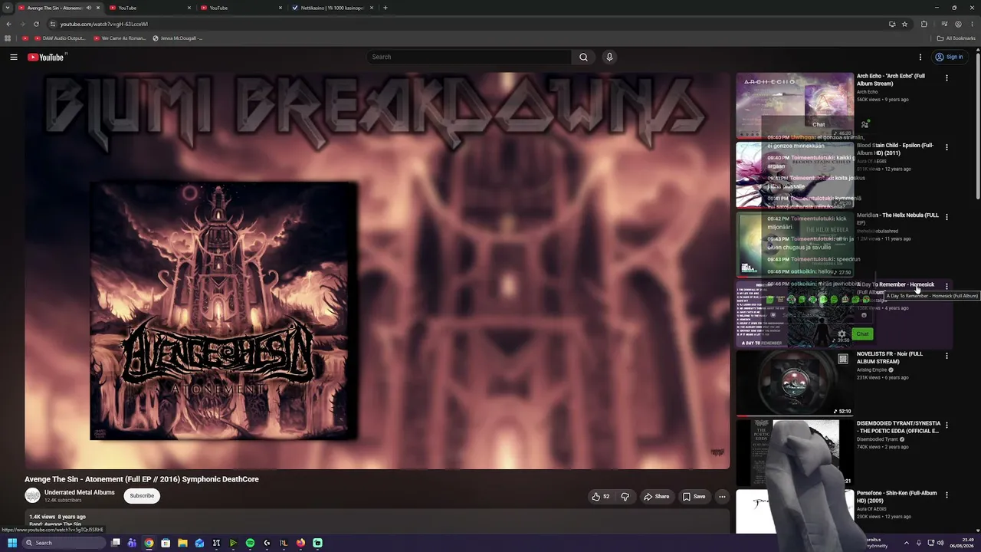
Task: Open options for Persefone Shin-Ken video
Action: (947, 495)
